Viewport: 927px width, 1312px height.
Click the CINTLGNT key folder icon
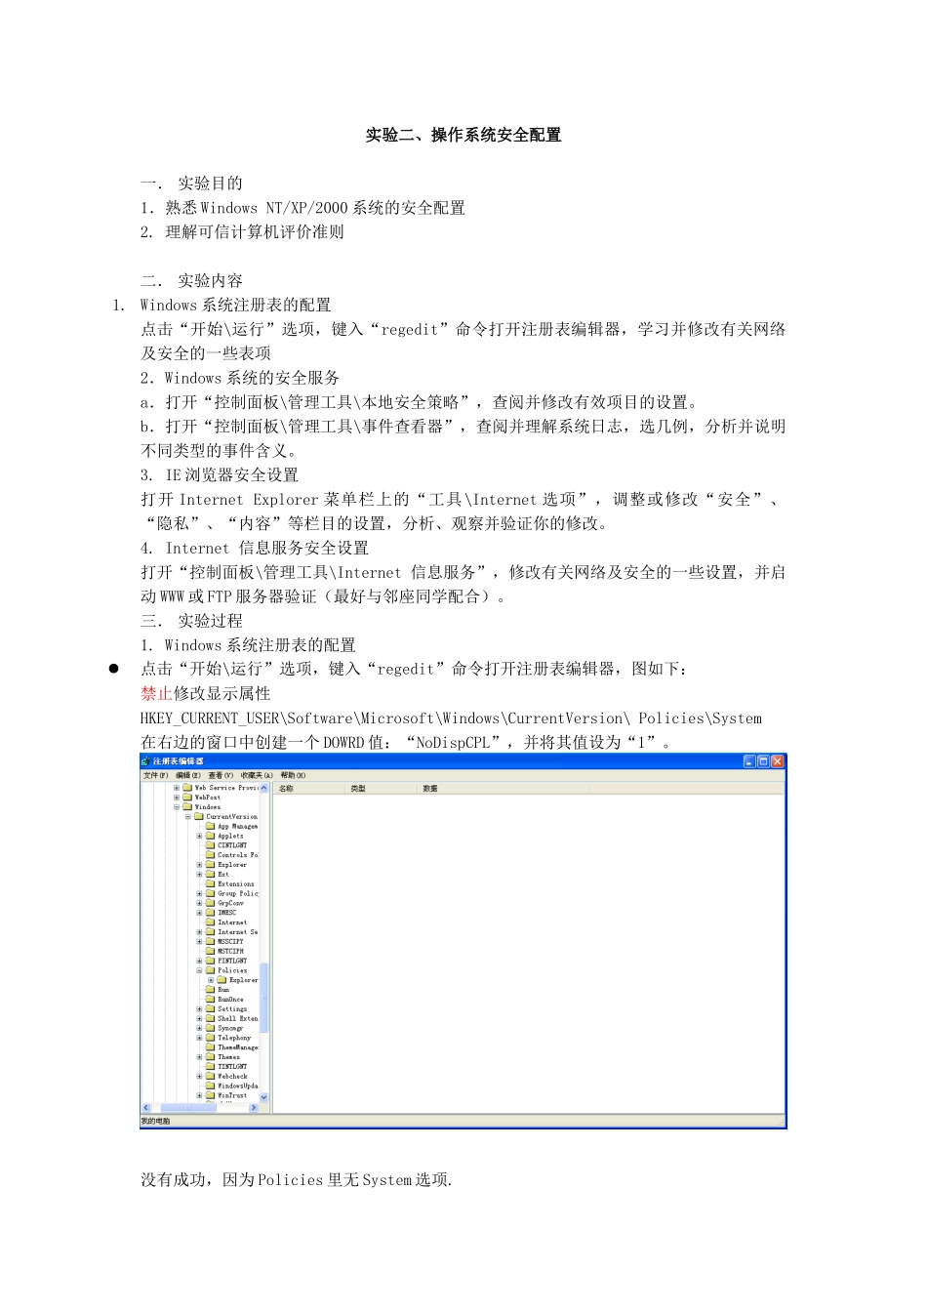[211, 845]
